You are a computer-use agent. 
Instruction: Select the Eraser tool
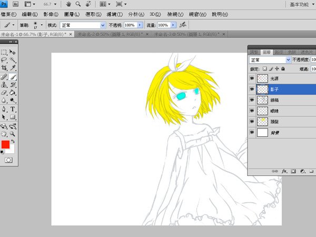coord(4,93)
